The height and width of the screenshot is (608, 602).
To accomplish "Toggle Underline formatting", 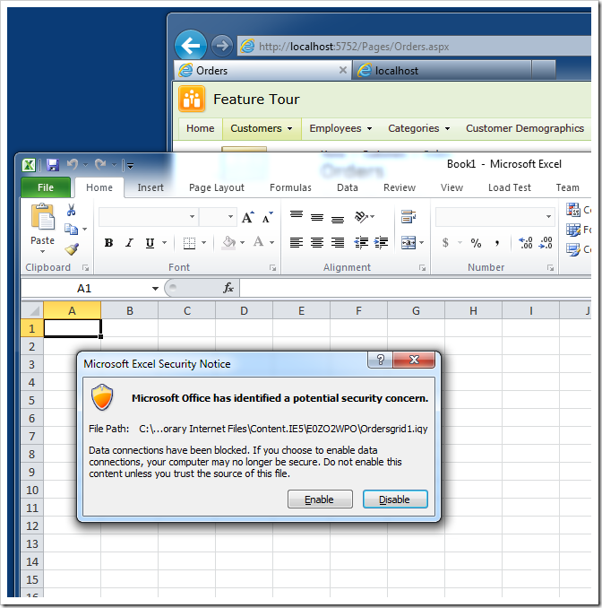I will 150,243.
